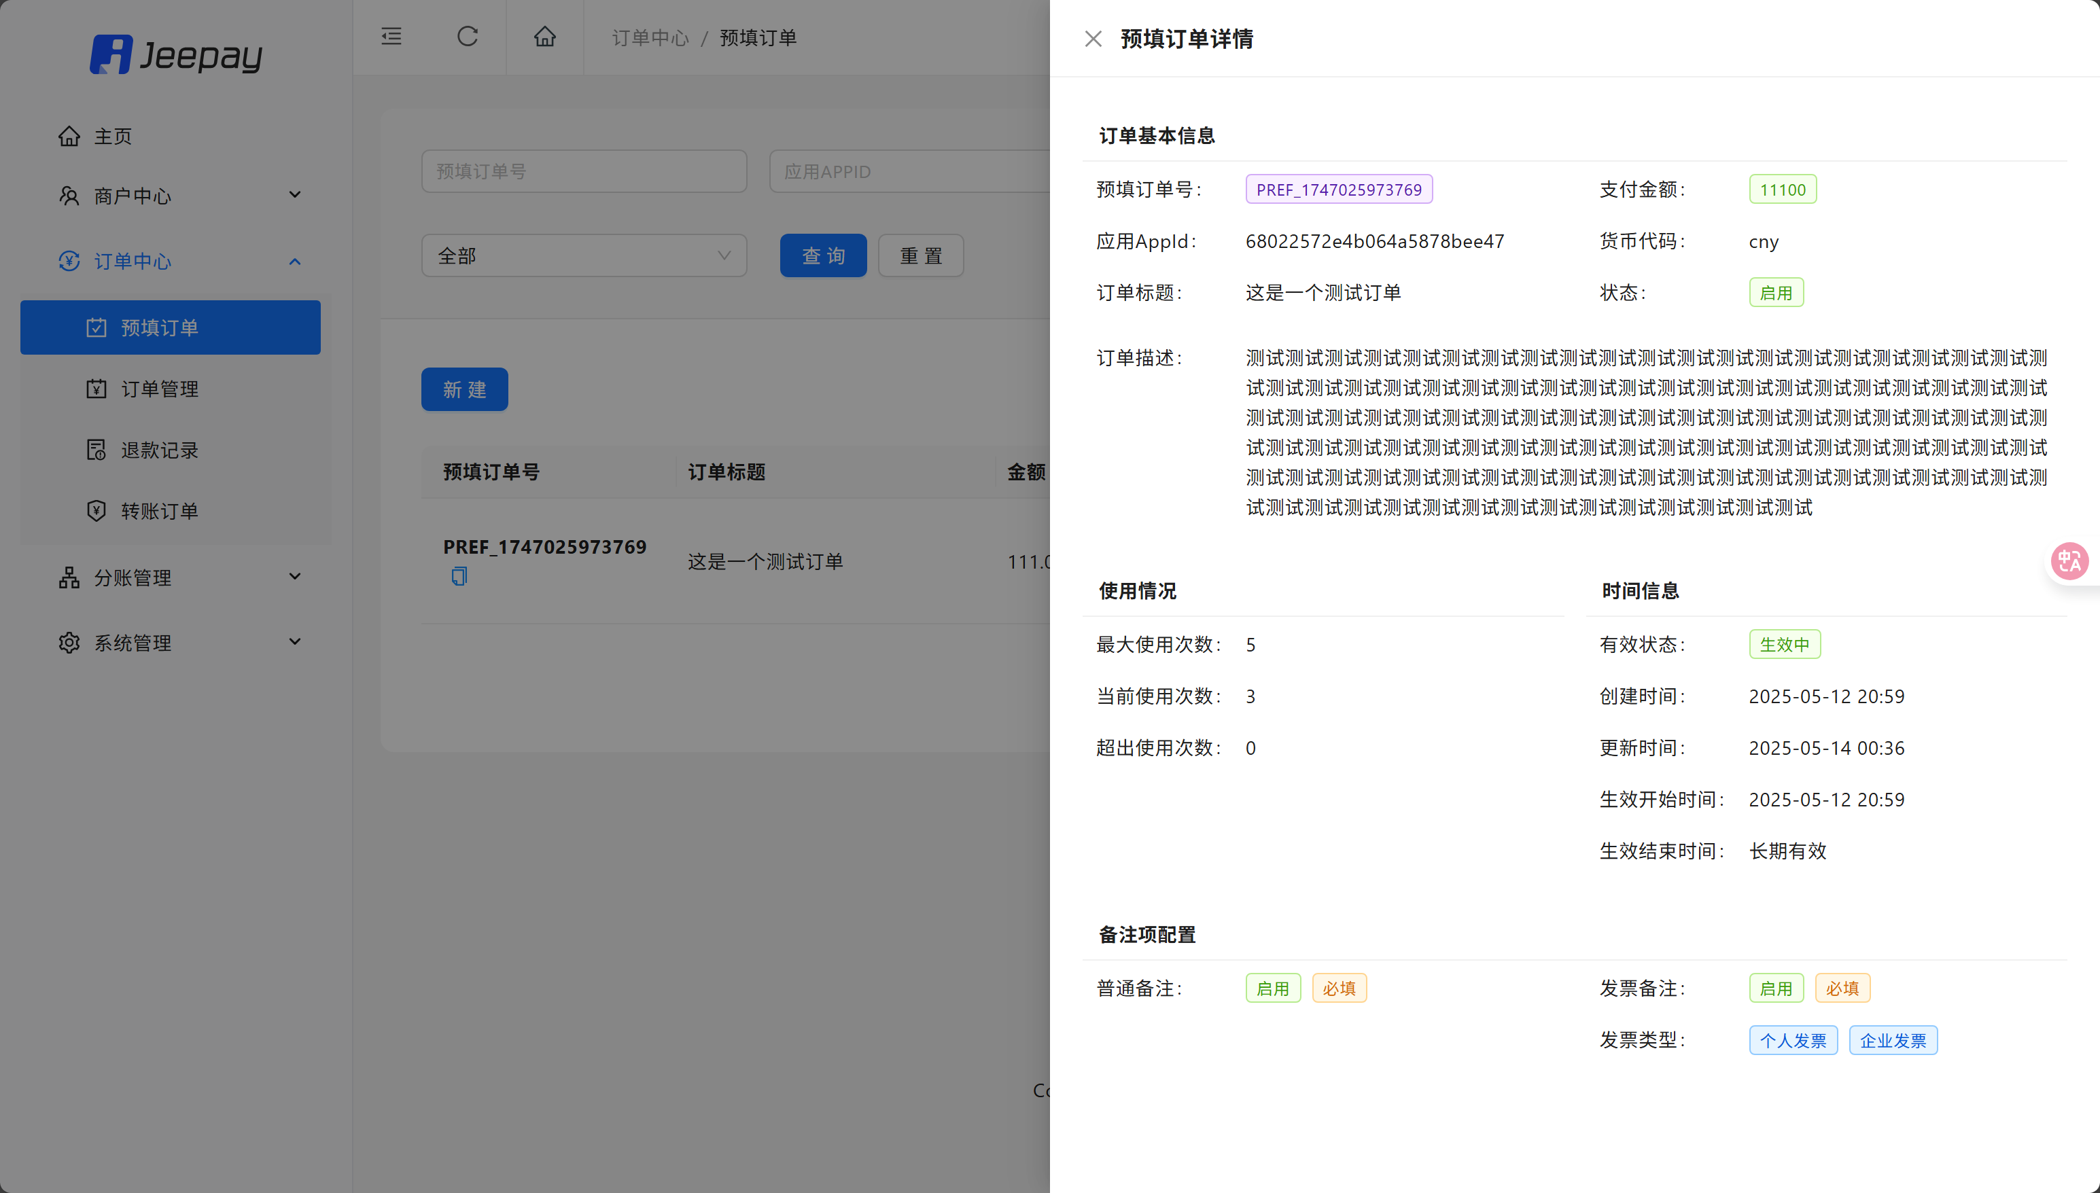Click the pink translate floating icon

(2069, 561)
